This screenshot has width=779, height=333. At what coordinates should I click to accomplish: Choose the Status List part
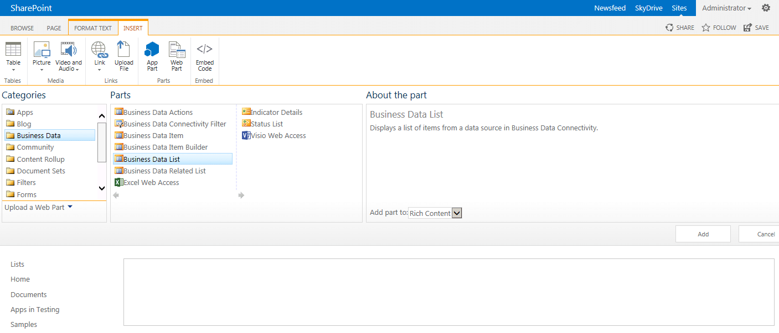262,124
